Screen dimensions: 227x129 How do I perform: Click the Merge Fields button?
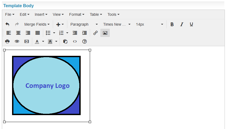(37, 24)
